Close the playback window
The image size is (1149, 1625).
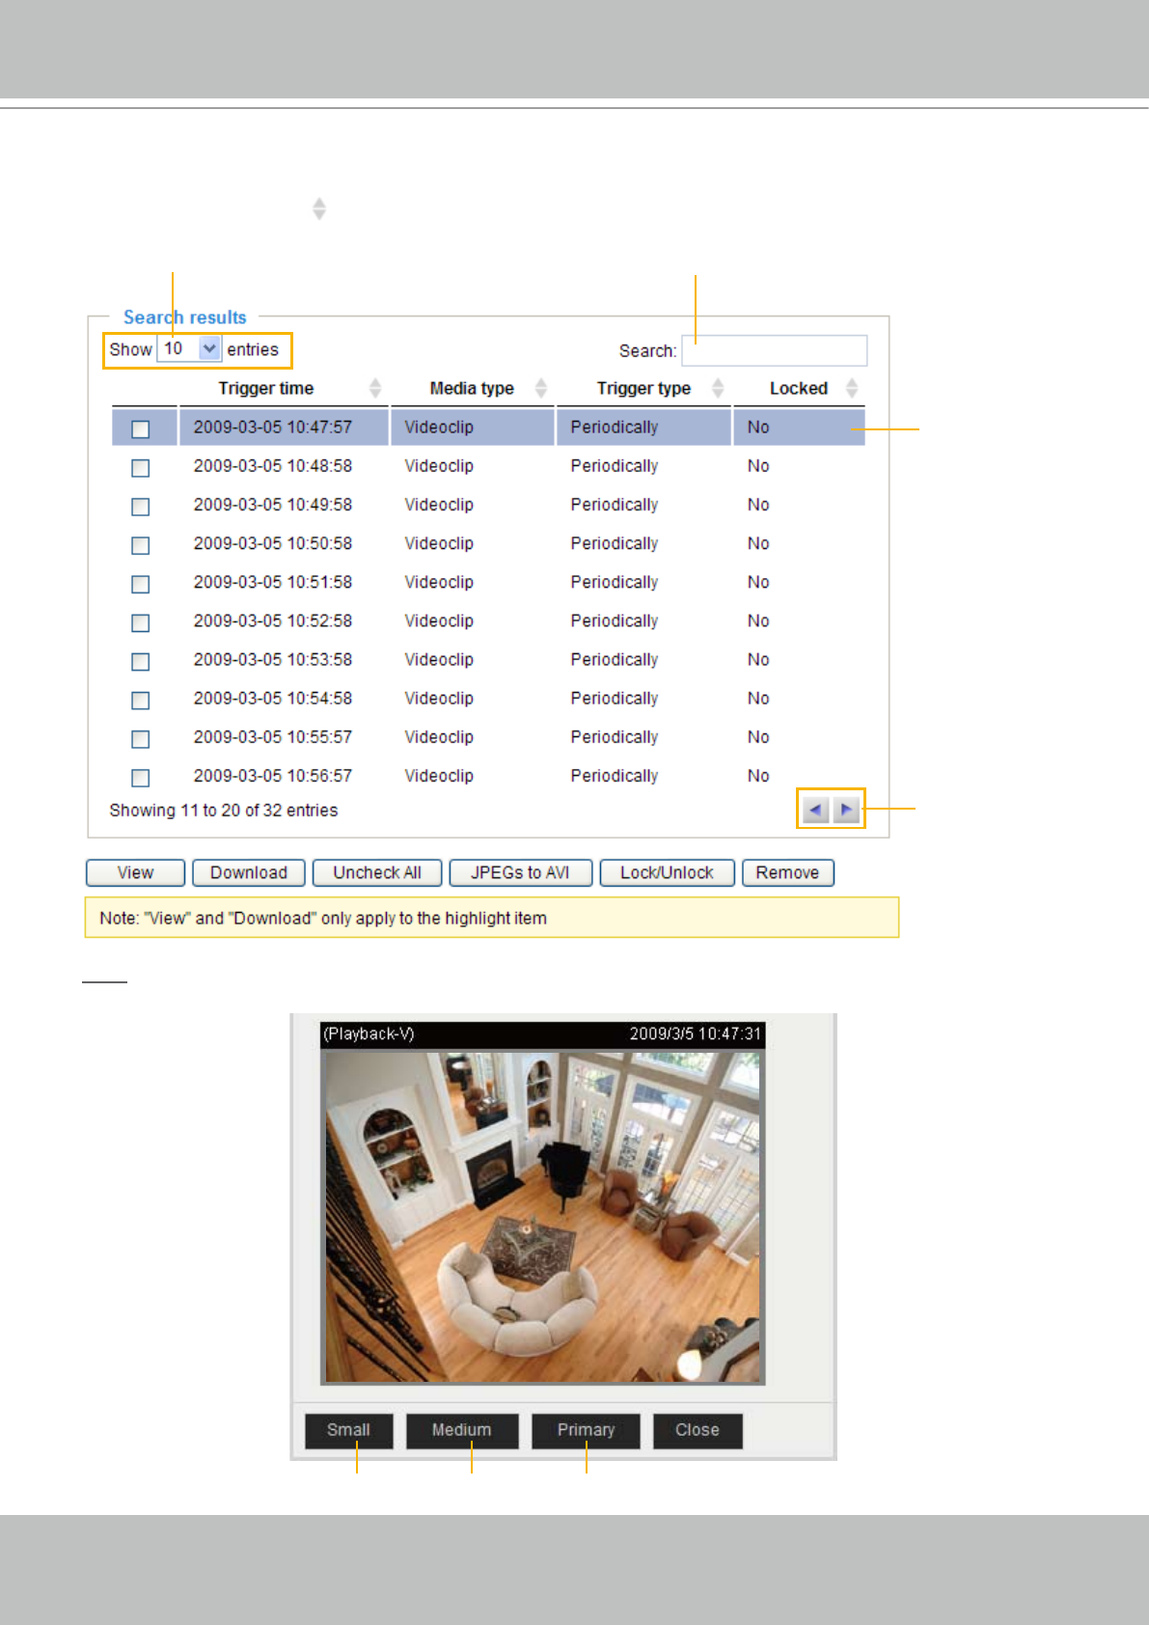click(697, 1430)
